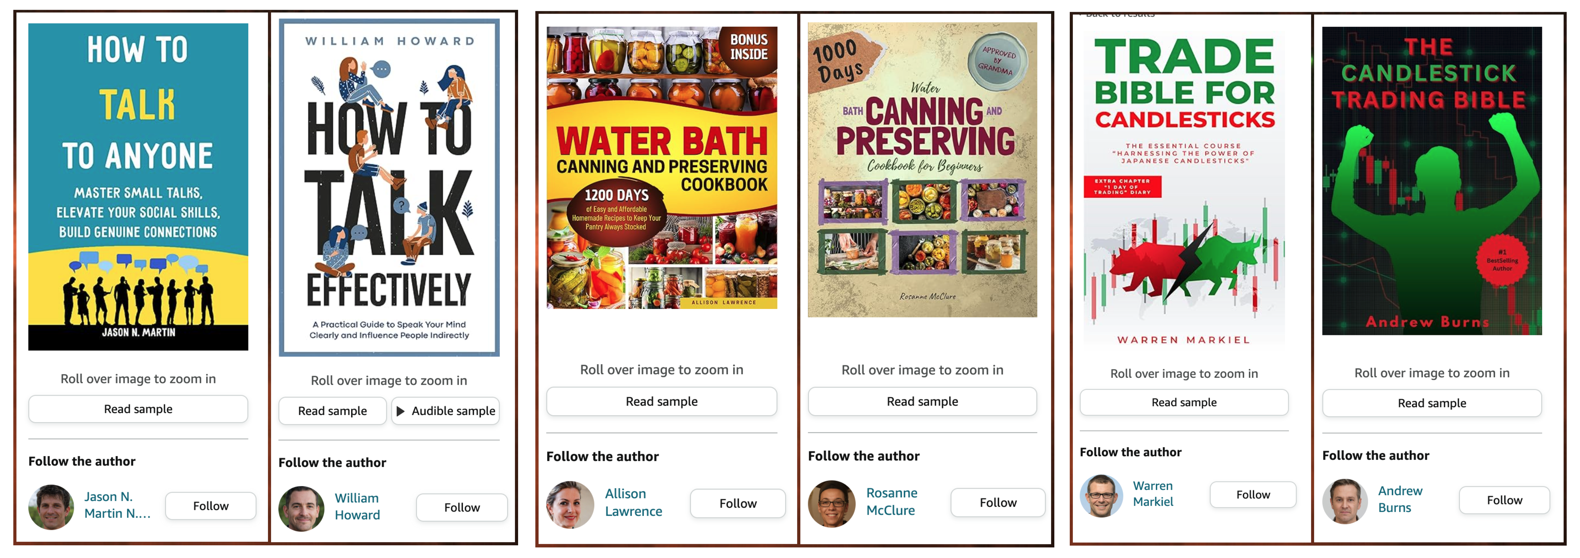Follow author Allison Lawrence
Screen dimensions: 1580x558
tap(738, 504)
